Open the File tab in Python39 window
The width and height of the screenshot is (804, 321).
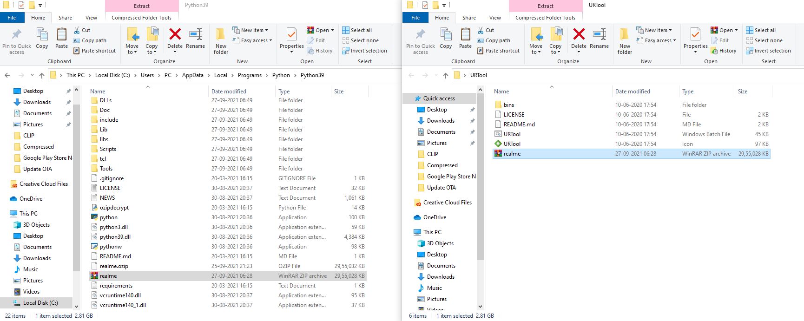pos(12,18)
